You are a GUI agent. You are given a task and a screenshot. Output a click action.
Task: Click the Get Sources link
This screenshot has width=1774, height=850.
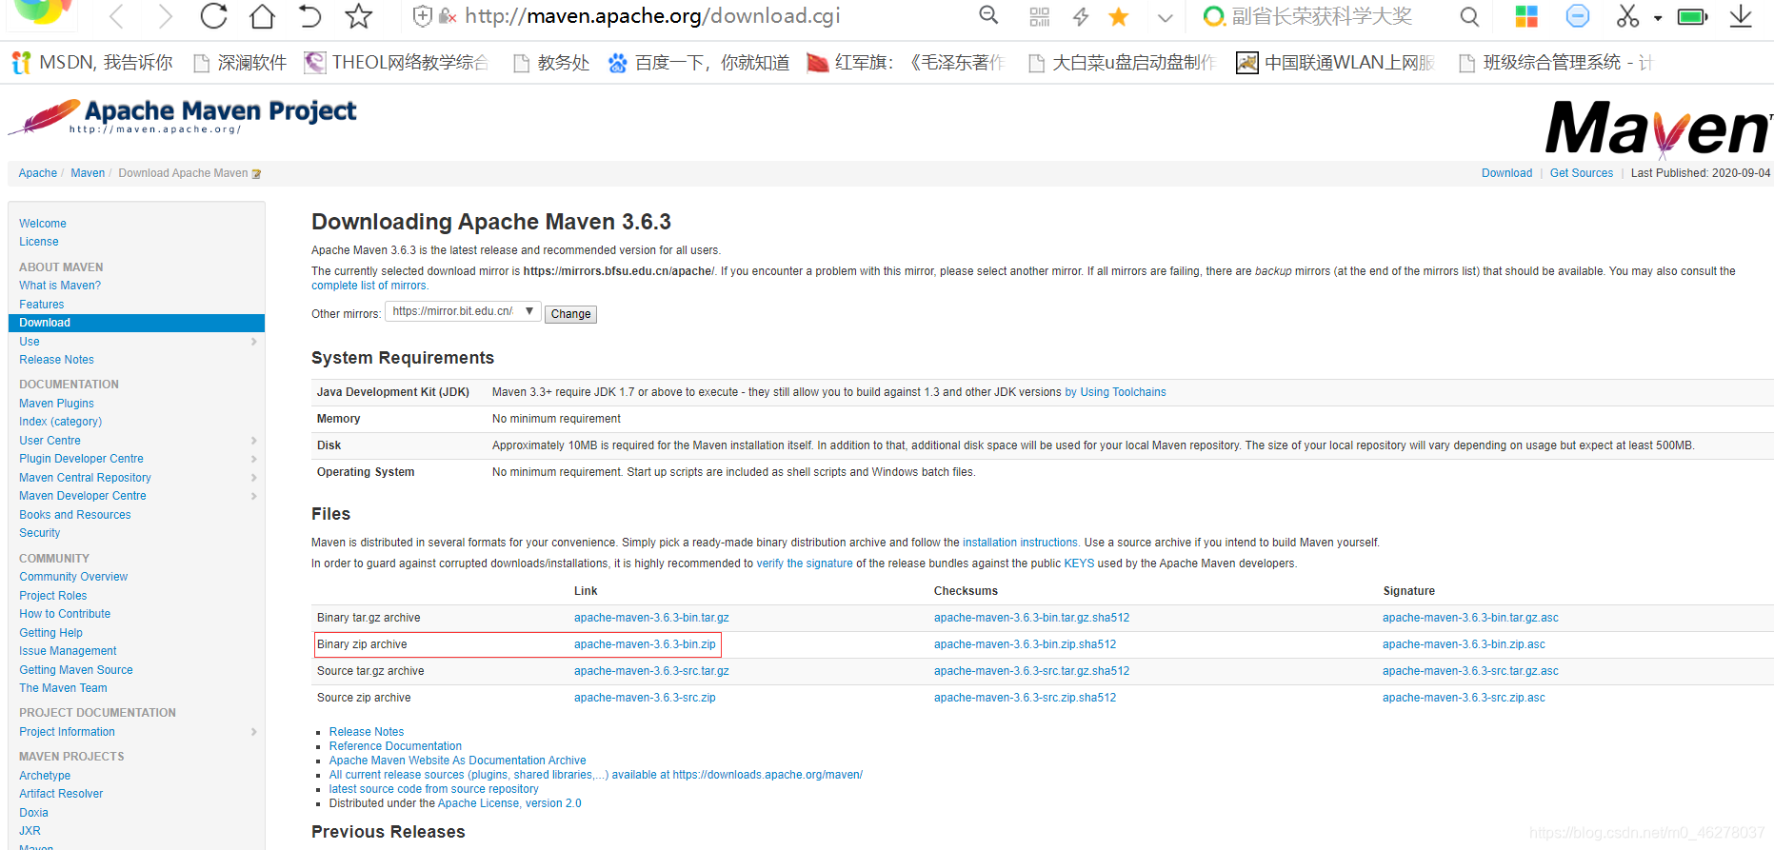[1582, 173]
